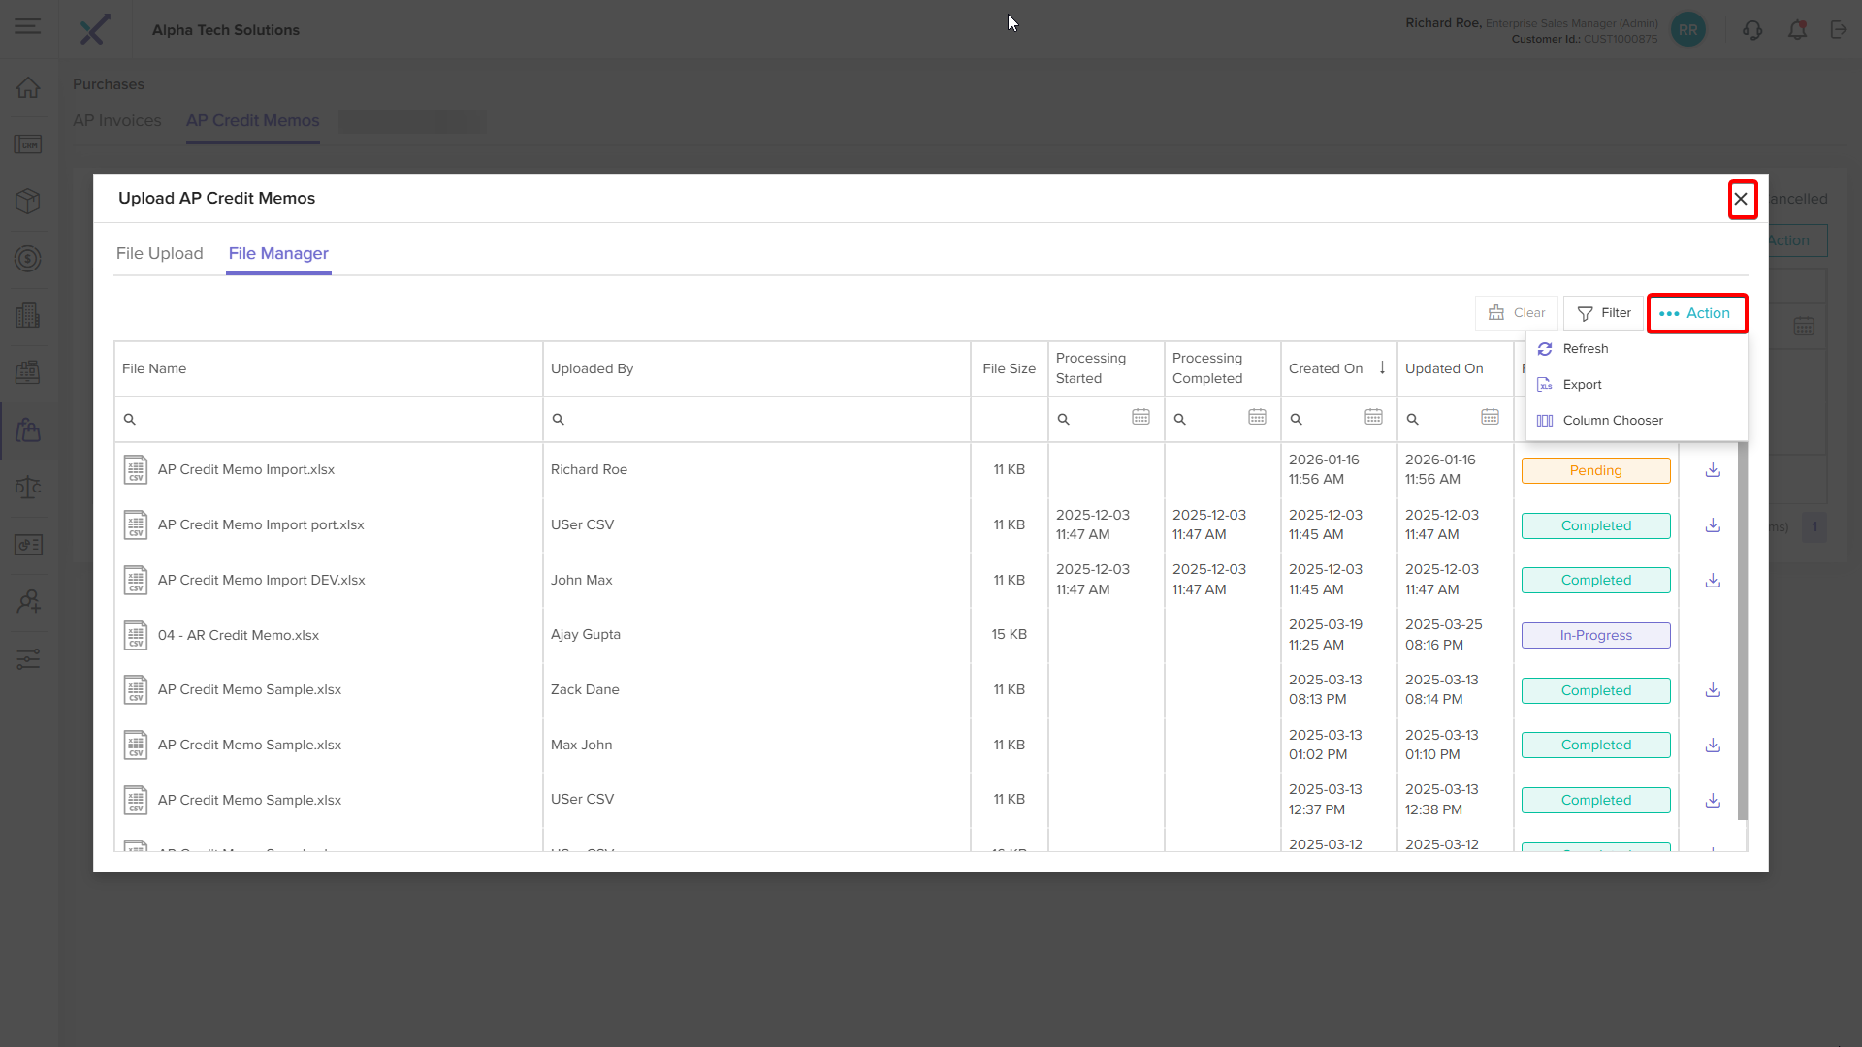Viewport: 1862px width, 1047px height.
Task: Select Export from the Action menu
Action: click(1582, 385)
